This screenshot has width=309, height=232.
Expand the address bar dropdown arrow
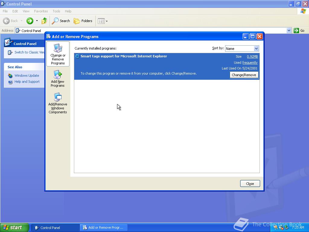point(289,31)
